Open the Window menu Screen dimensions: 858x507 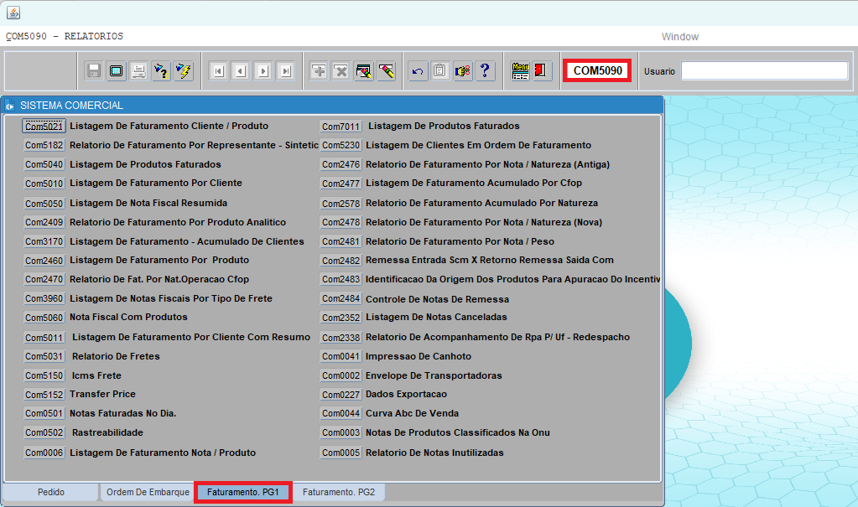point(679,37)
